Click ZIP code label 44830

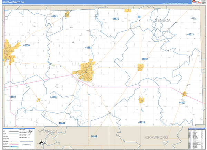[27, 45]
